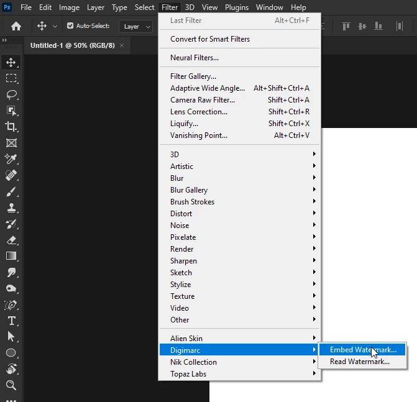
Task: Expand the Alien Skin submenu
Action: tap(239, 338)
